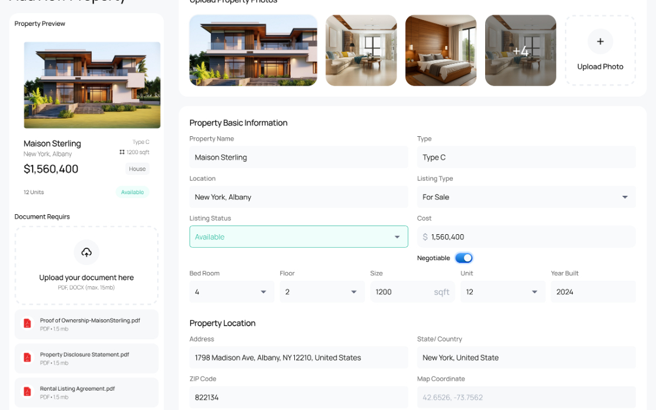656x410 pixels.
Task: Click the Size field showing 1200
Action: coord(413,292)
